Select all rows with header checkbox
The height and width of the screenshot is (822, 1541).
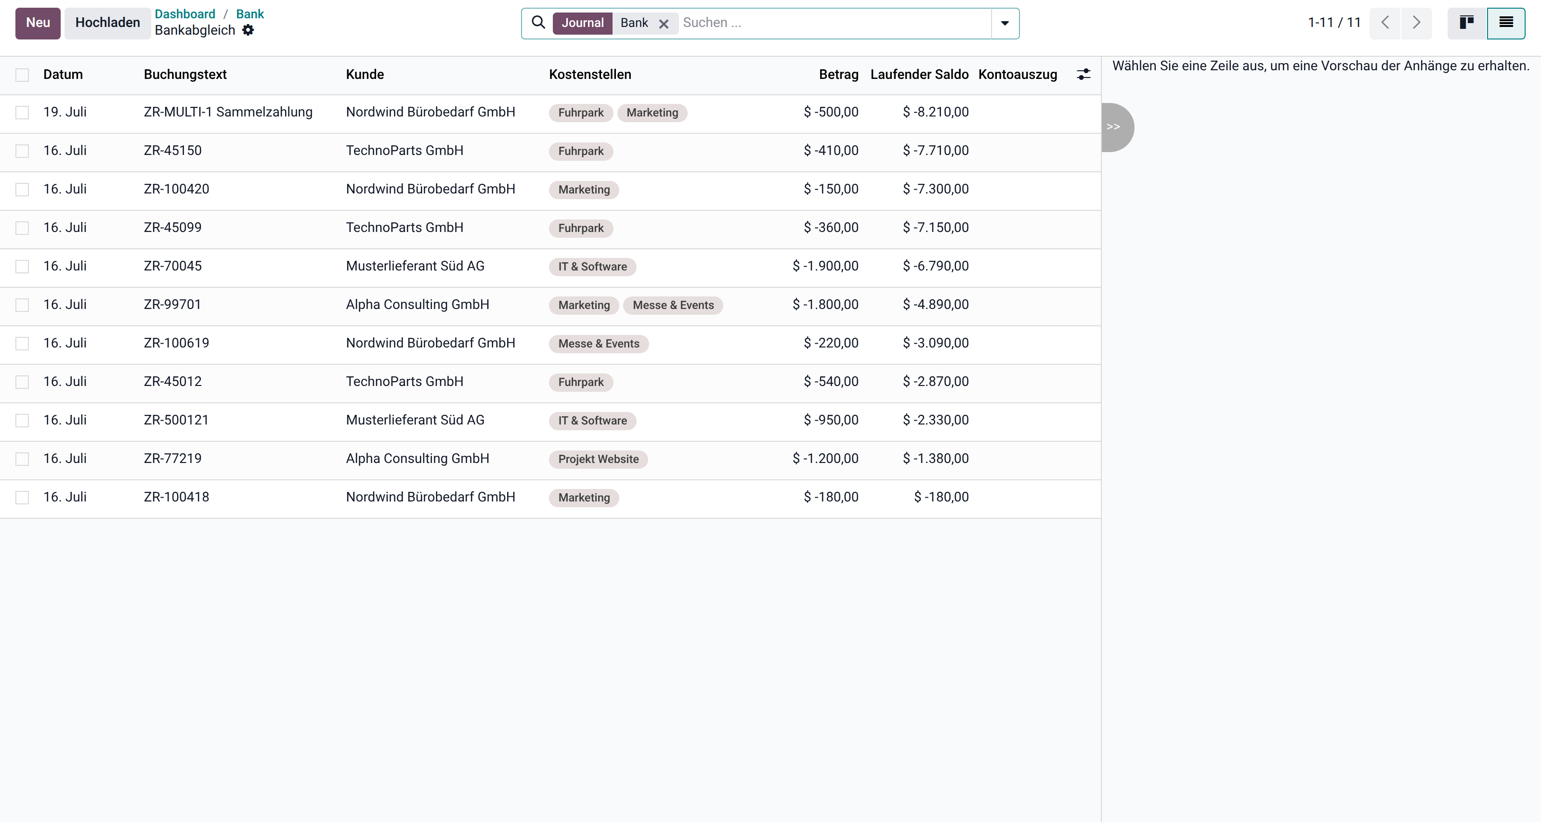click(x=22, y=75)
